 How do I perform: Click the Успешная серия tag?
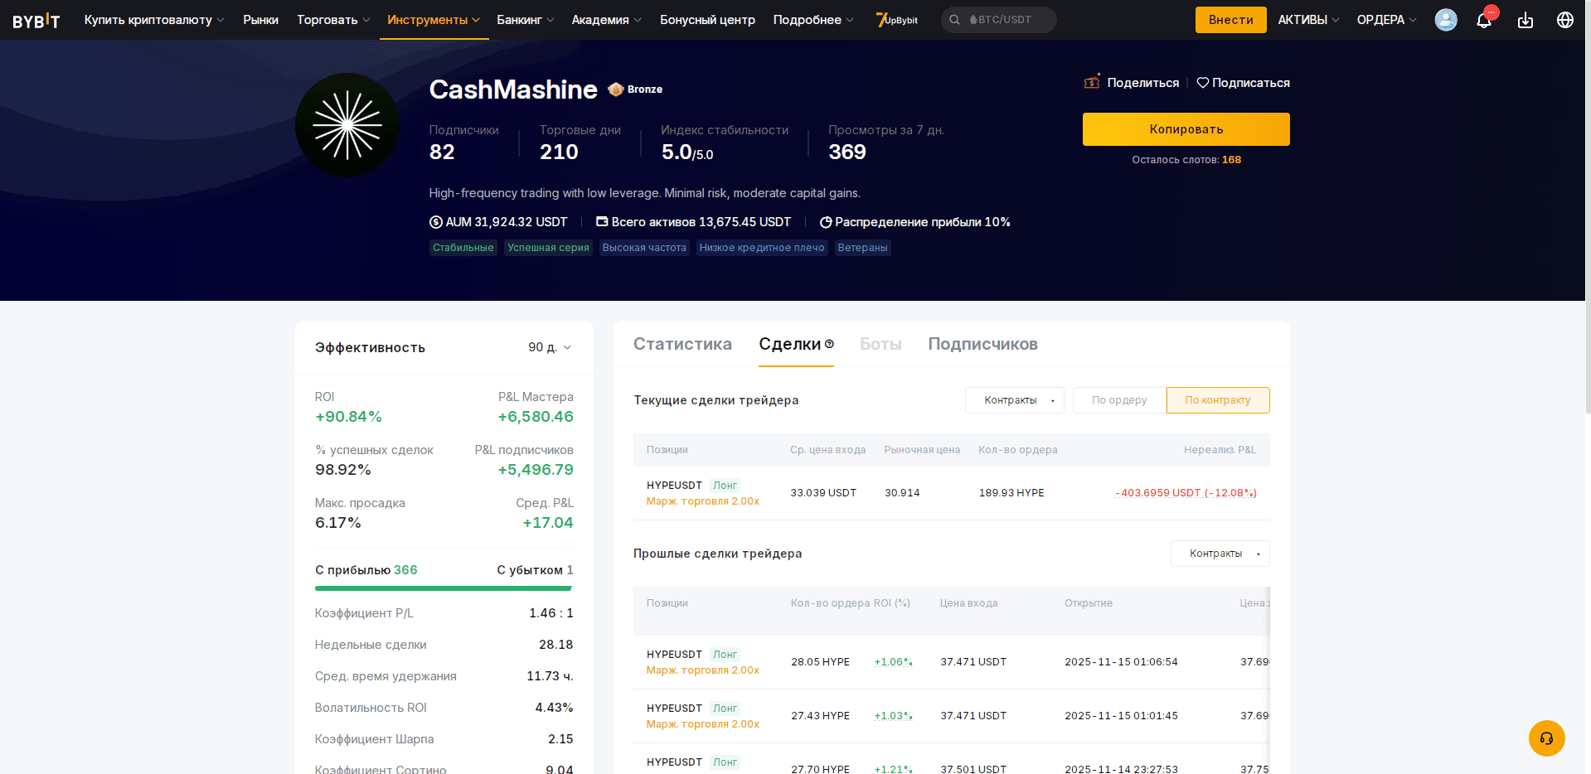coord(548,248)
